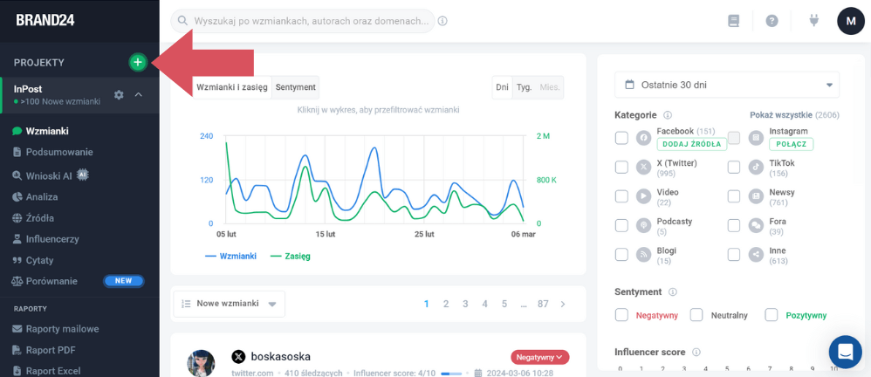
Task: Click next page arrow
Action: (x=563, y=304)
